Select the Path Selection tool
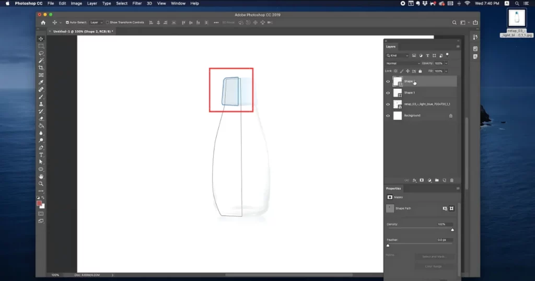535x281 pixels. tap(41, 162)
